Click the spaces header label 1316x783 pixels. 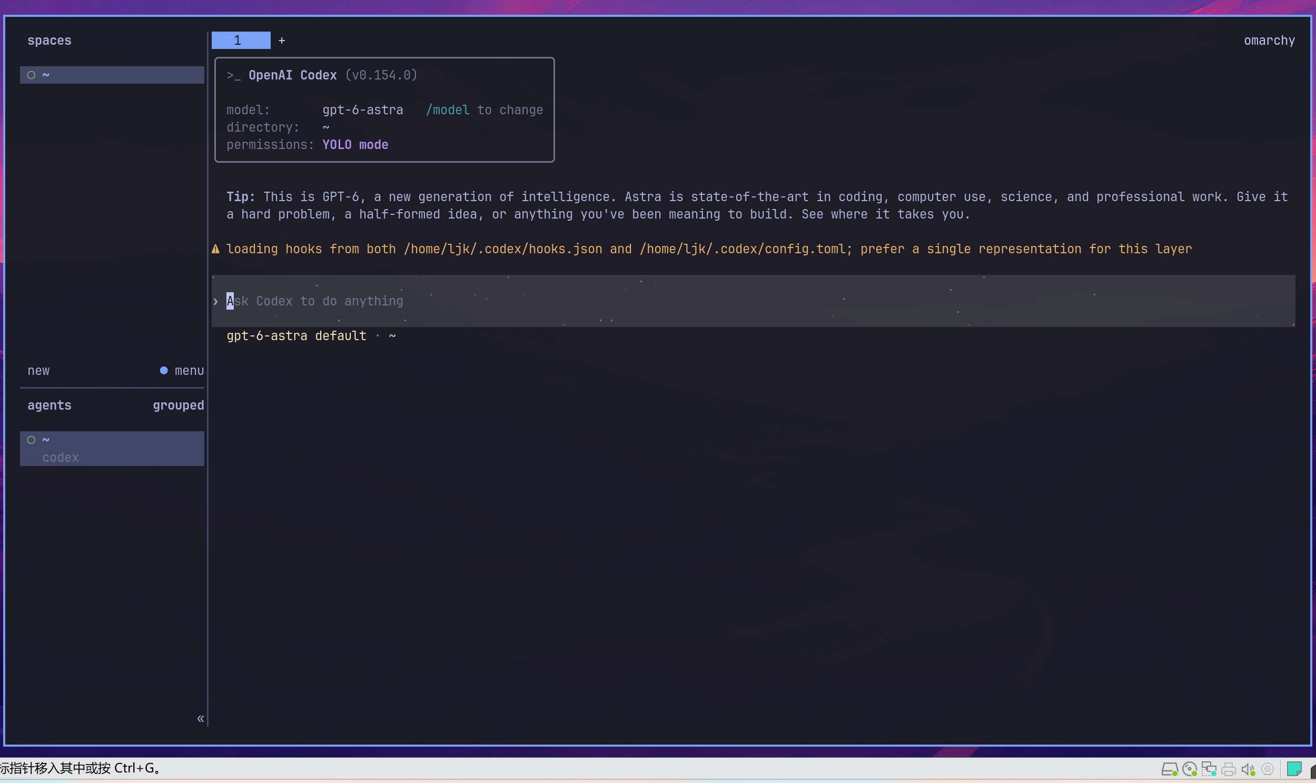pos(50,41)
